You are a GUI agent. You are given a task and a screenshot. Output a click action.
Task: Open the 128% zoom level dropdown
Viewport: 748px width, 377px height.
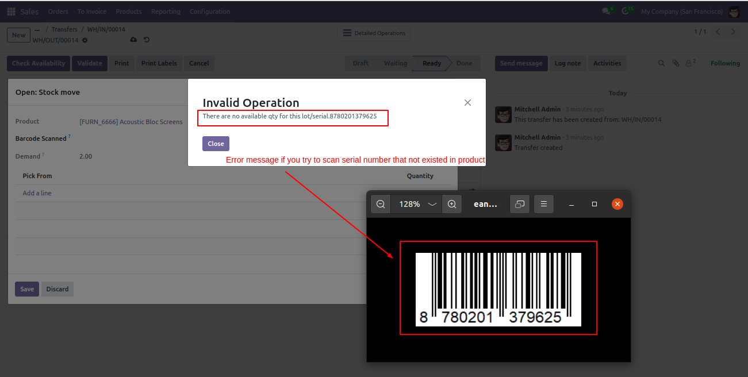(x=417, y=204)
